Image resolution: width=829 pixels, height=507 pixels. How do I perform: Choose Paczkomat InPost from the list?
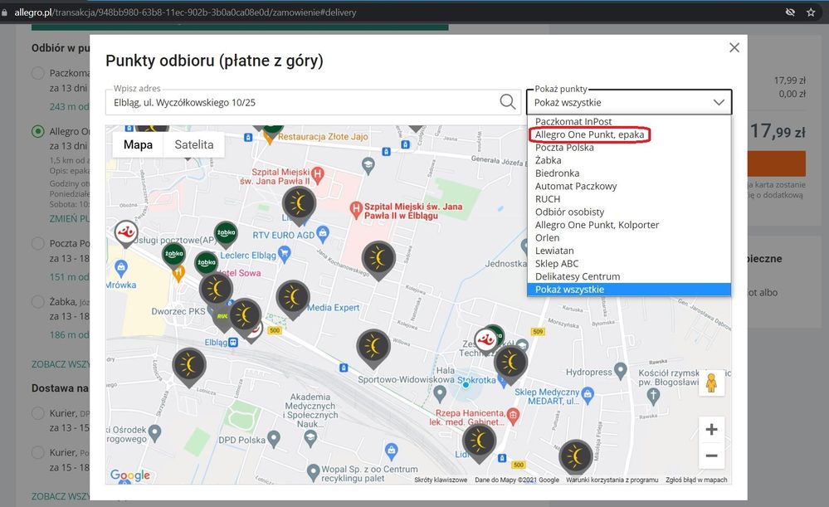coord(629,122)
